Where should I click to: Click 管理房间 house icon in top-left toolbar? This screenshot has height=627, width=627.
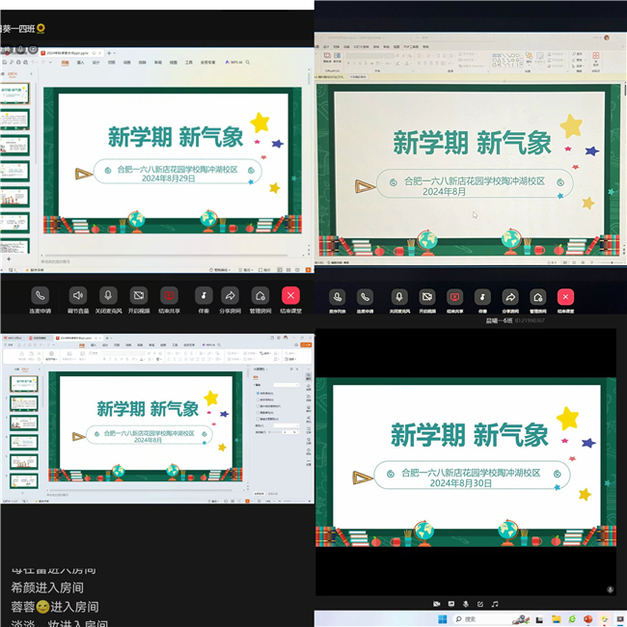pos(260,295)
